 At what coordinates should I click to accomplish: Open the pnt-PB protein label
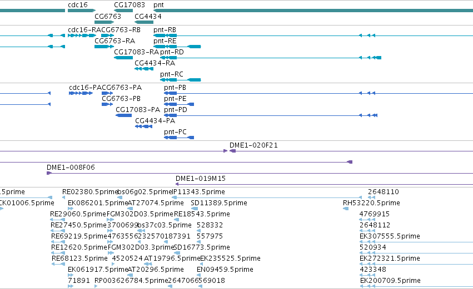[175, 88]
